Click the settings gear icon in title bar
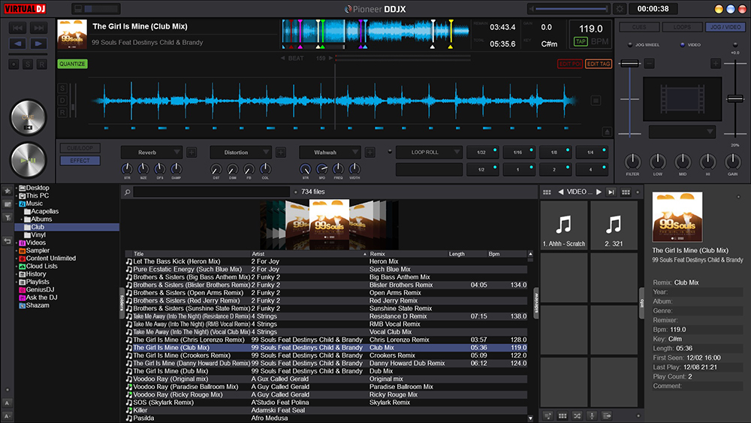This screenshot has height=423, width=751. 620,8
